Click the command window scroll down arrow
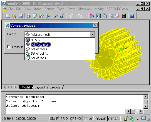The image size is (151, 122). (146, 106)
